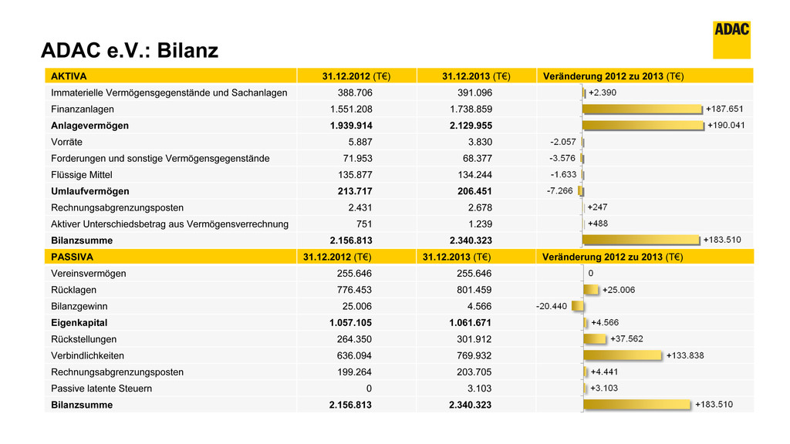Select the 'Anlagevermögen' row label
790x444 pixels.
(89, 126)
